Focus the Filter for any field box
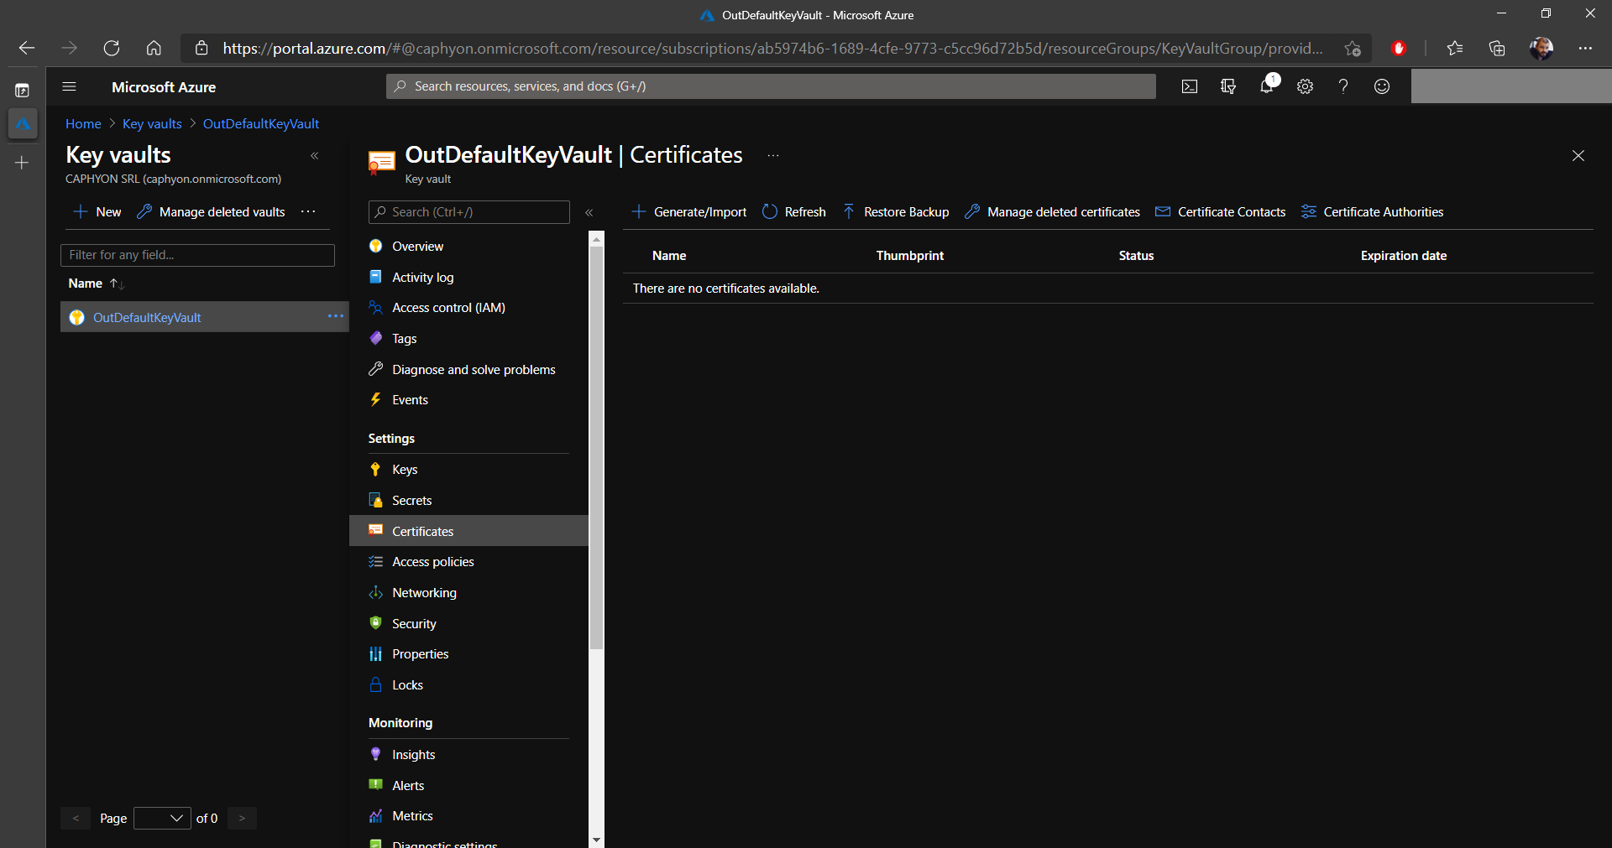 pyautogui.click(x=197, y=255)
